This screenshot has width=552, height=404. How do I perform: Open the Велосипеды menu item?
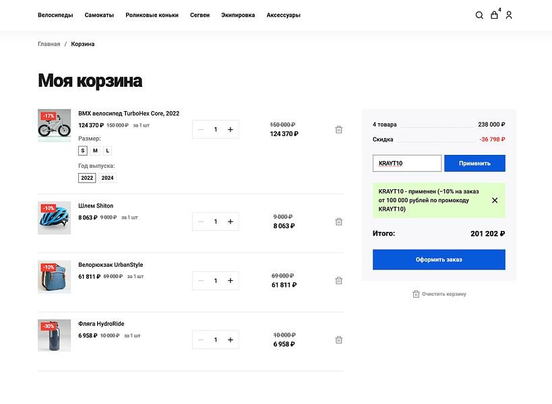click(55, 15)
